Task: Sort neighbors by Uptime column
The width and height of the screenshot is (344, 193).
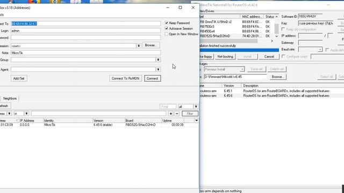Action: [173, 121]
